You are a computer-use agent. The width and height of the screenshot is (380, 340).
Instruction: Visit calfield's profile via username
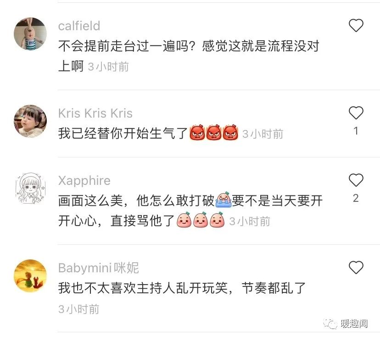[79, 26]
